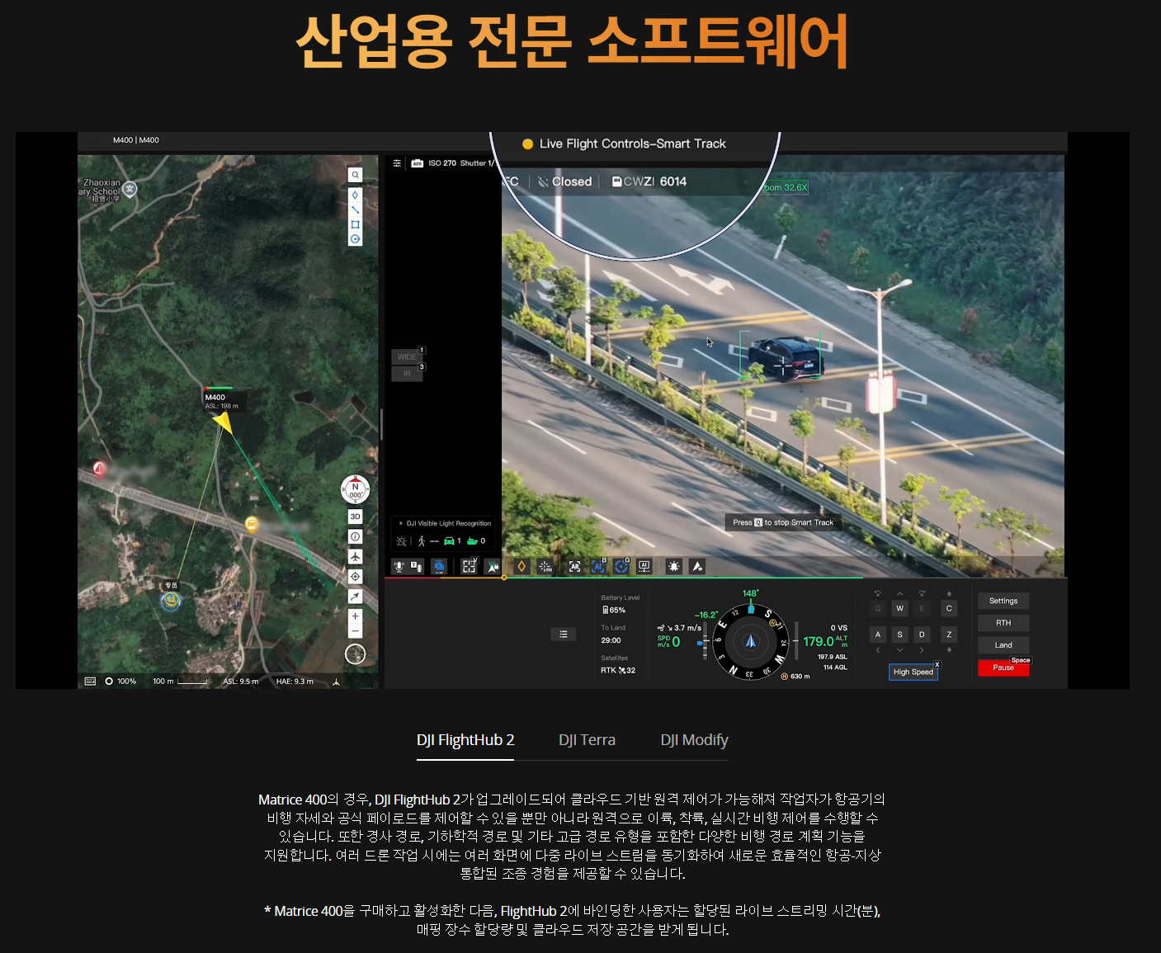
Task: Click the airplane aircraft-locate map button
Action: click(356, 556)
